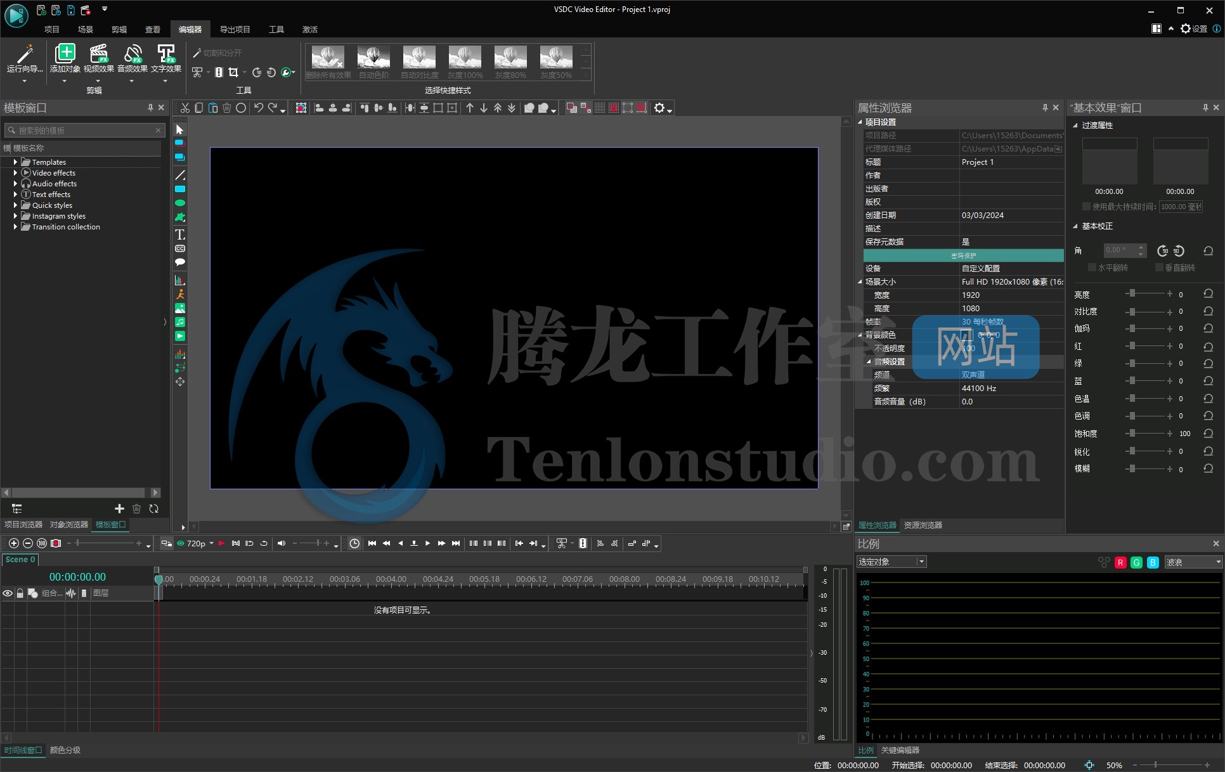Open the Text Effects ribbon icon
1225x772 pixels.
[x=165, y=54]
